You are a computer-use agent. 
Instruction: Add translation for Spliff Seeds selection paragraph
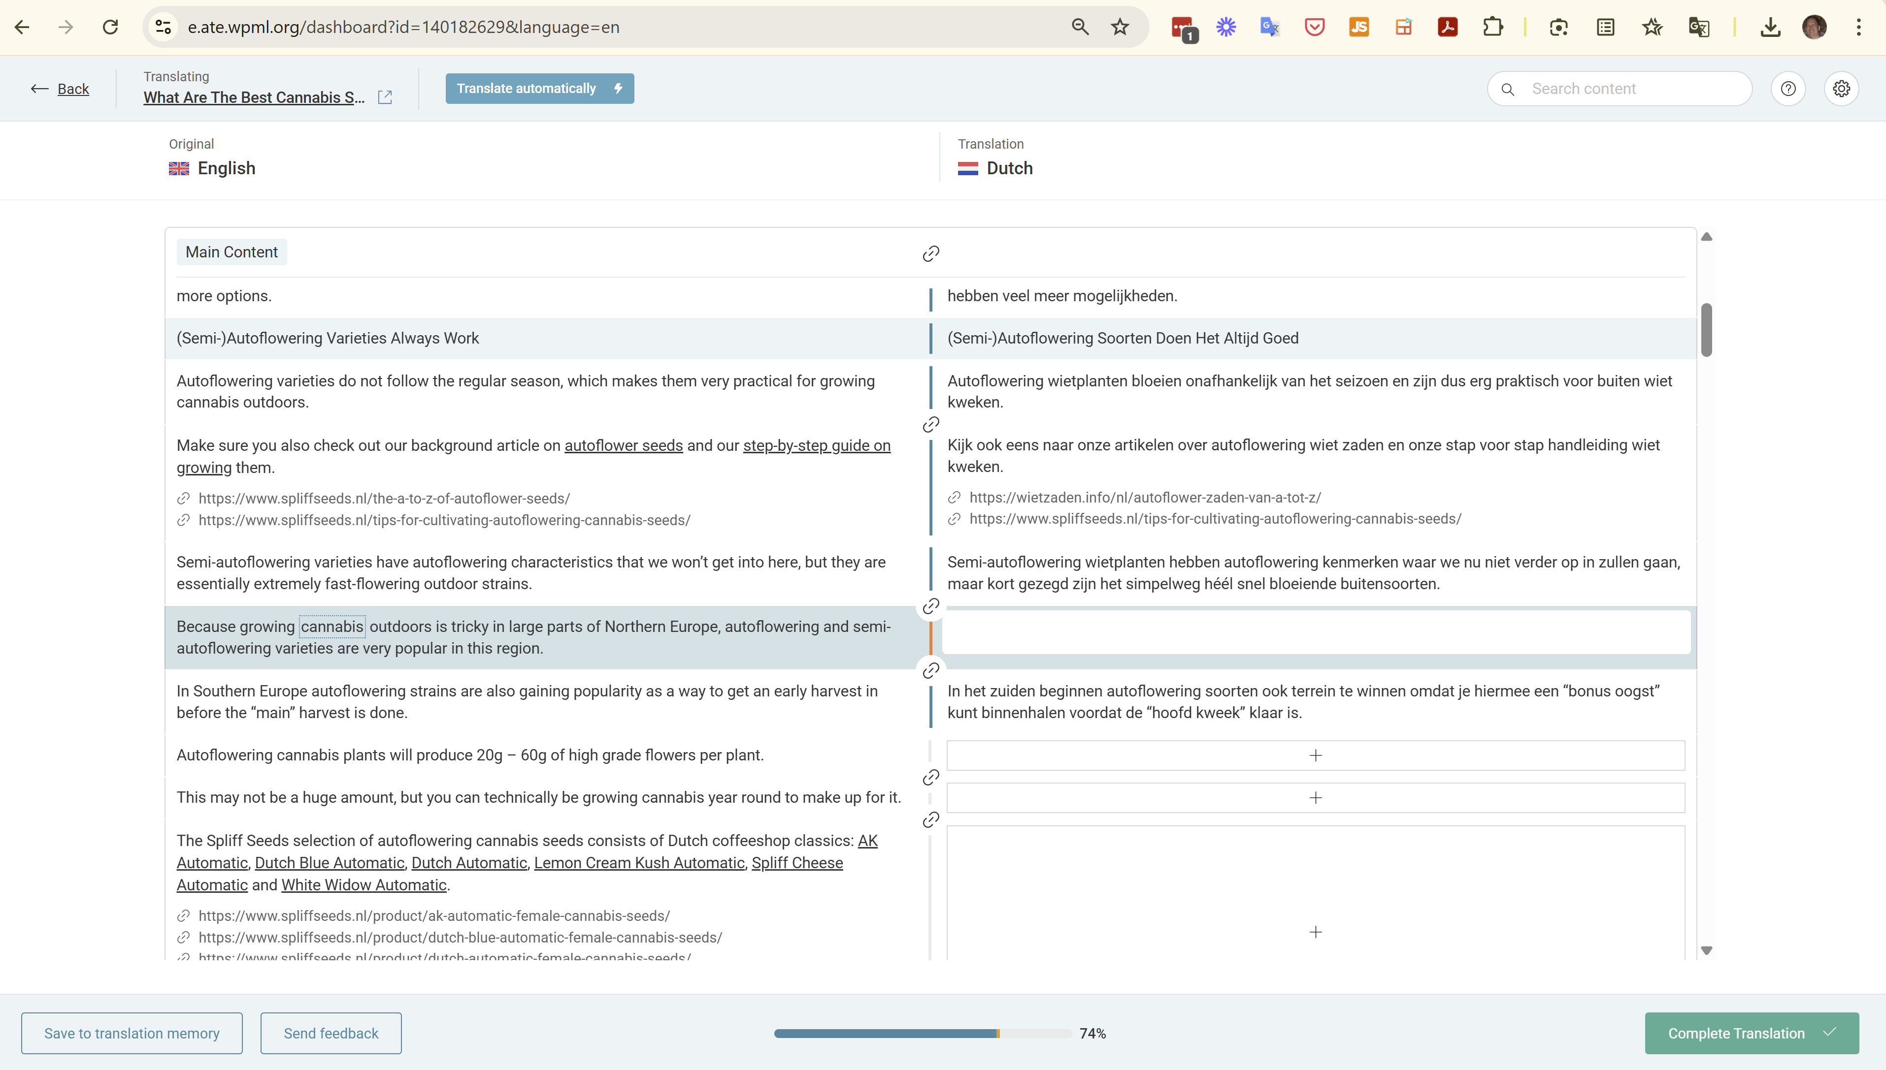pos(1316,893)
